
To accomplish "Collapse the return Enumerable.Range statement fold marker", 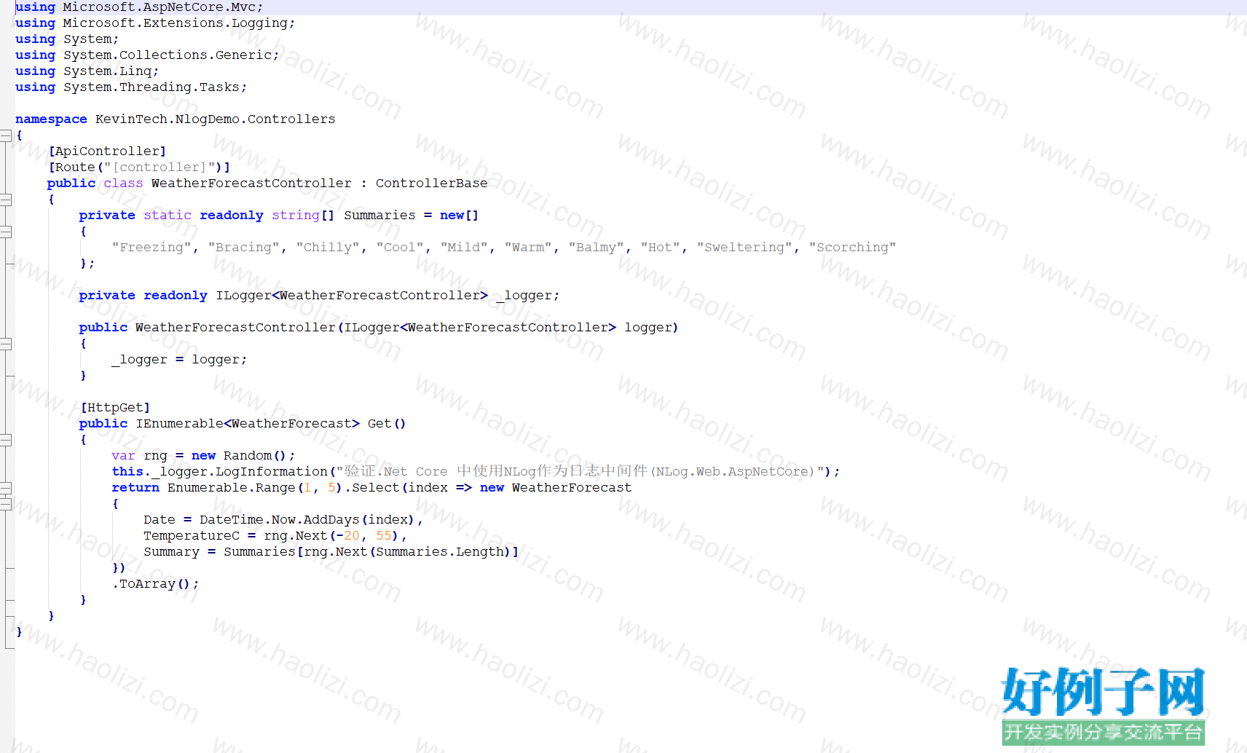I will [x=6, y=488].
